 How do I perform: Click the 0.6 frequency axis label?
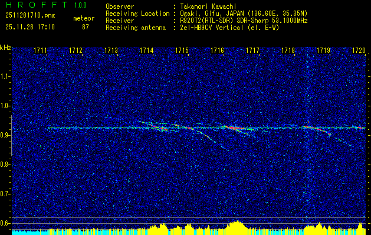[5, 223]
